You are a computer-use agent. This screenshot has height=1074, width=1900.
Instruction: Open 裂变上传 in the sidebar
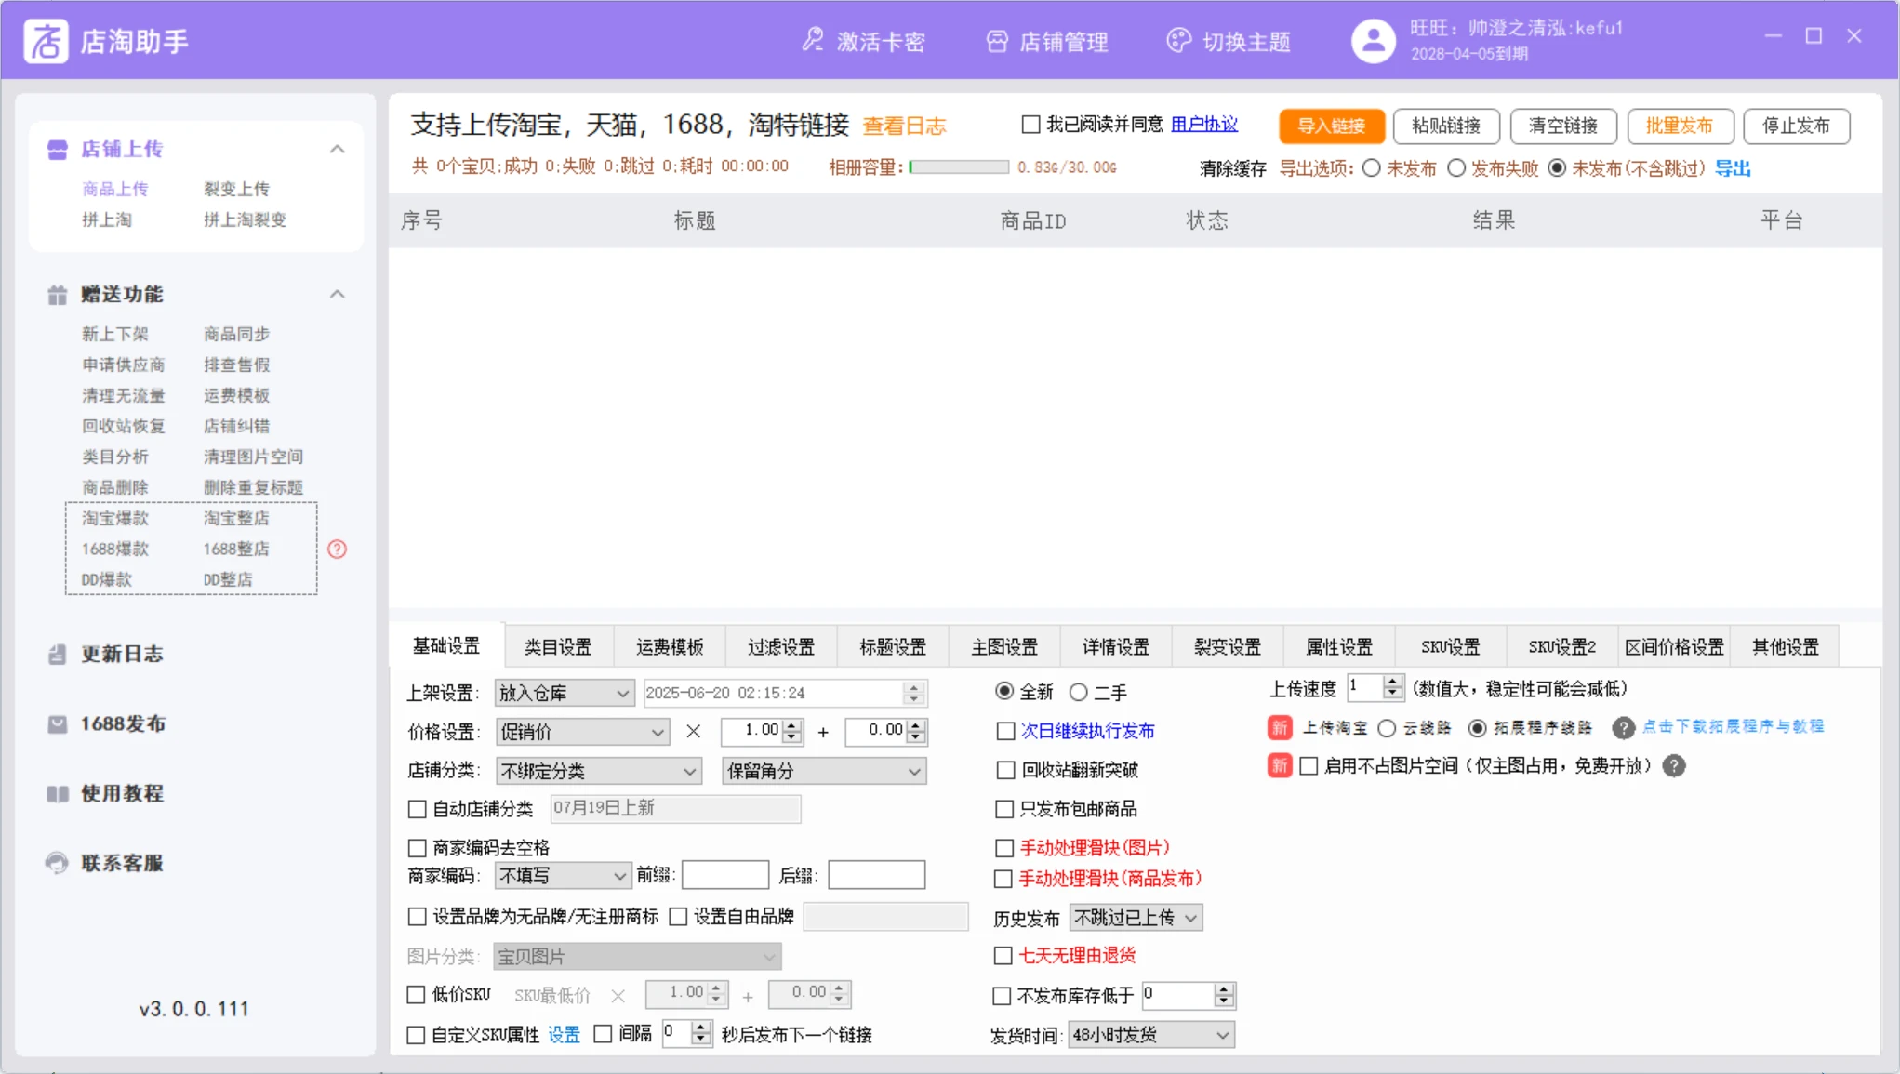(236, 189)
